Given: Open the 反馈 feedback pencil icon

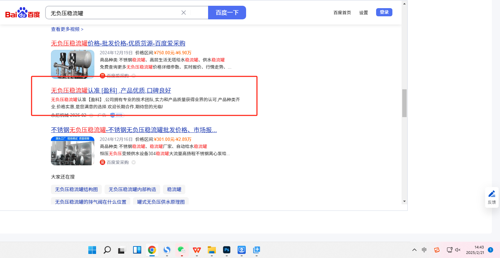Looking at the screenshot, I should (492, 194).
